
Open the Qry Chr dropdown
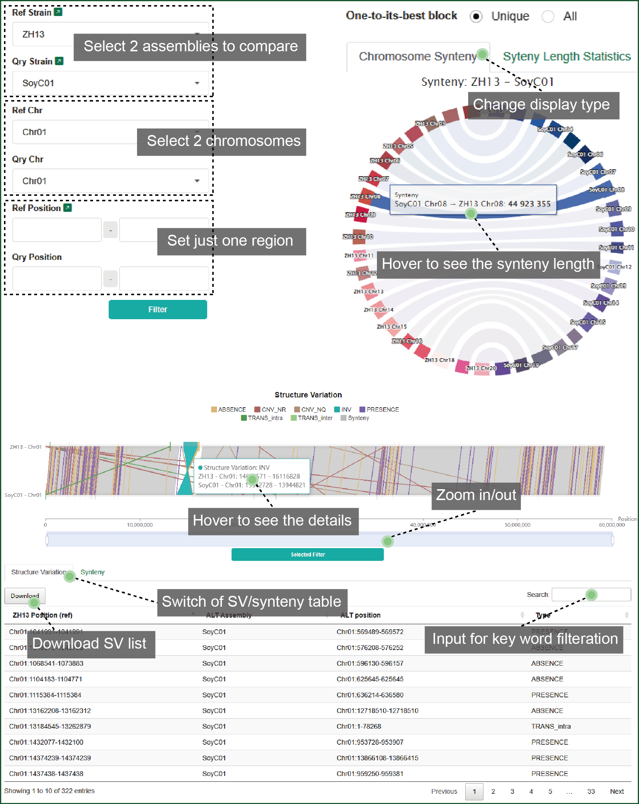click(x=110, y=181)
